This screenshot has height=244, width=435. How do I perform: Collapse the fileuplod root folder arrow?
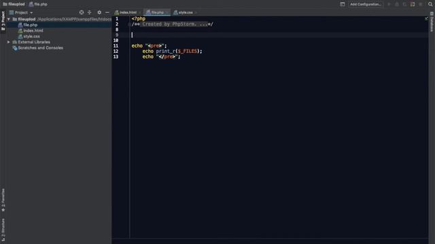(9, 20)
